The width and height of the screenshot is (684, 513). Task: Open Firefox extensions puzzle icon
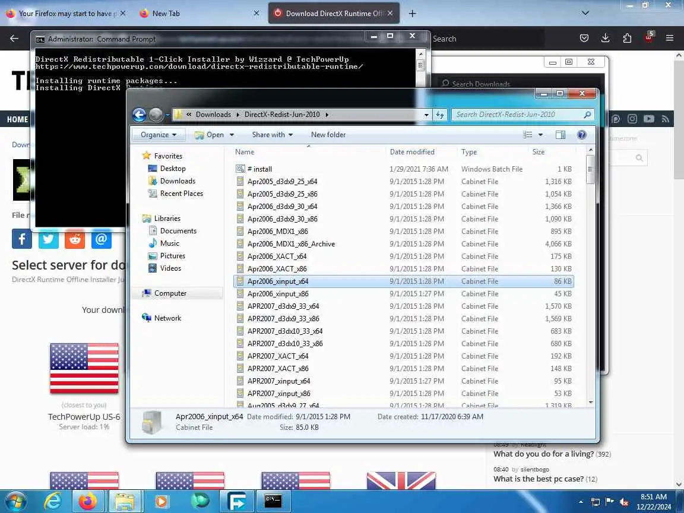[x=627, y=39]
